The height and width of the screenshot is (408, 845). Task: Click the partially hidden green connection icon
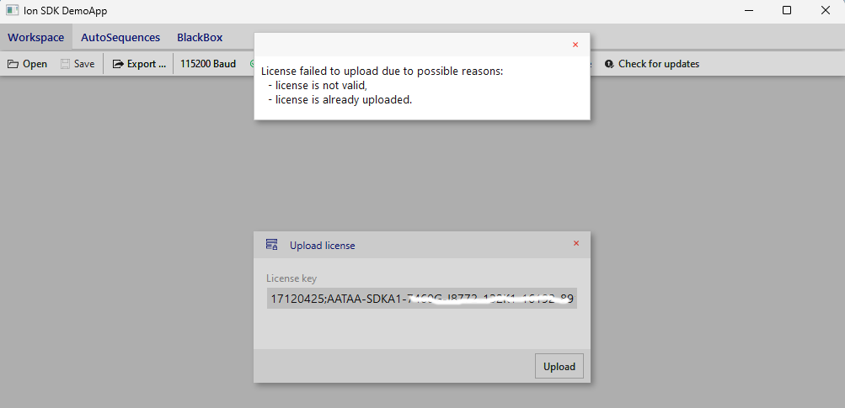point(252,64)
